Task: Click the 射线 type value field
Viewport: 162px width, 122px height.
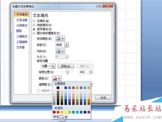Action: click(60, 45)
